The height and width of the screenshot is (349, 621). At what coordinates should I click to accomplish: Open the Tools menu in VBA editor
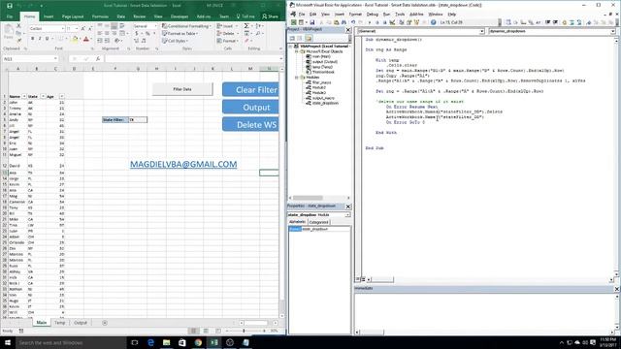(x=400, y=15)
